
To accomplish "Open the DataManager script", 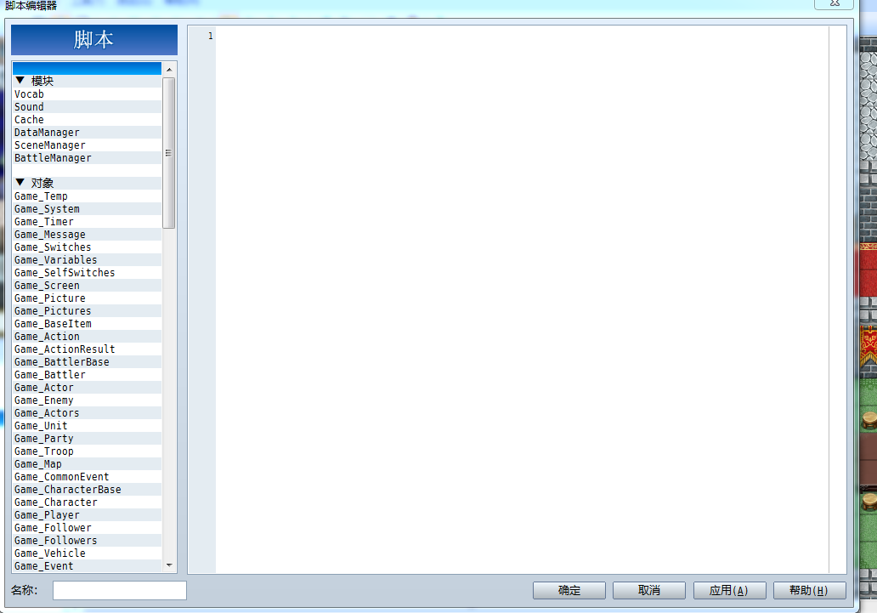I will tap(87, 133).
